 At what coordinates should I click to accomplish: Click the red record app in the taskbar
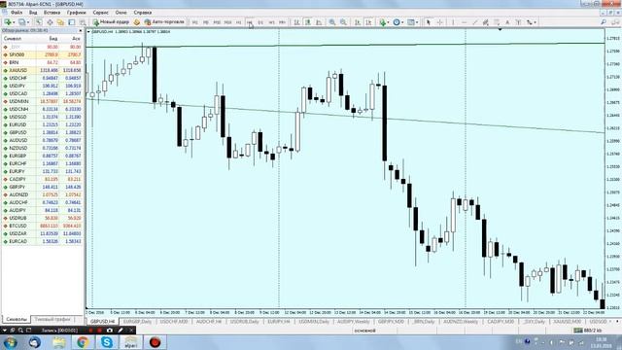pyautogui.click(x=155, y=342)
